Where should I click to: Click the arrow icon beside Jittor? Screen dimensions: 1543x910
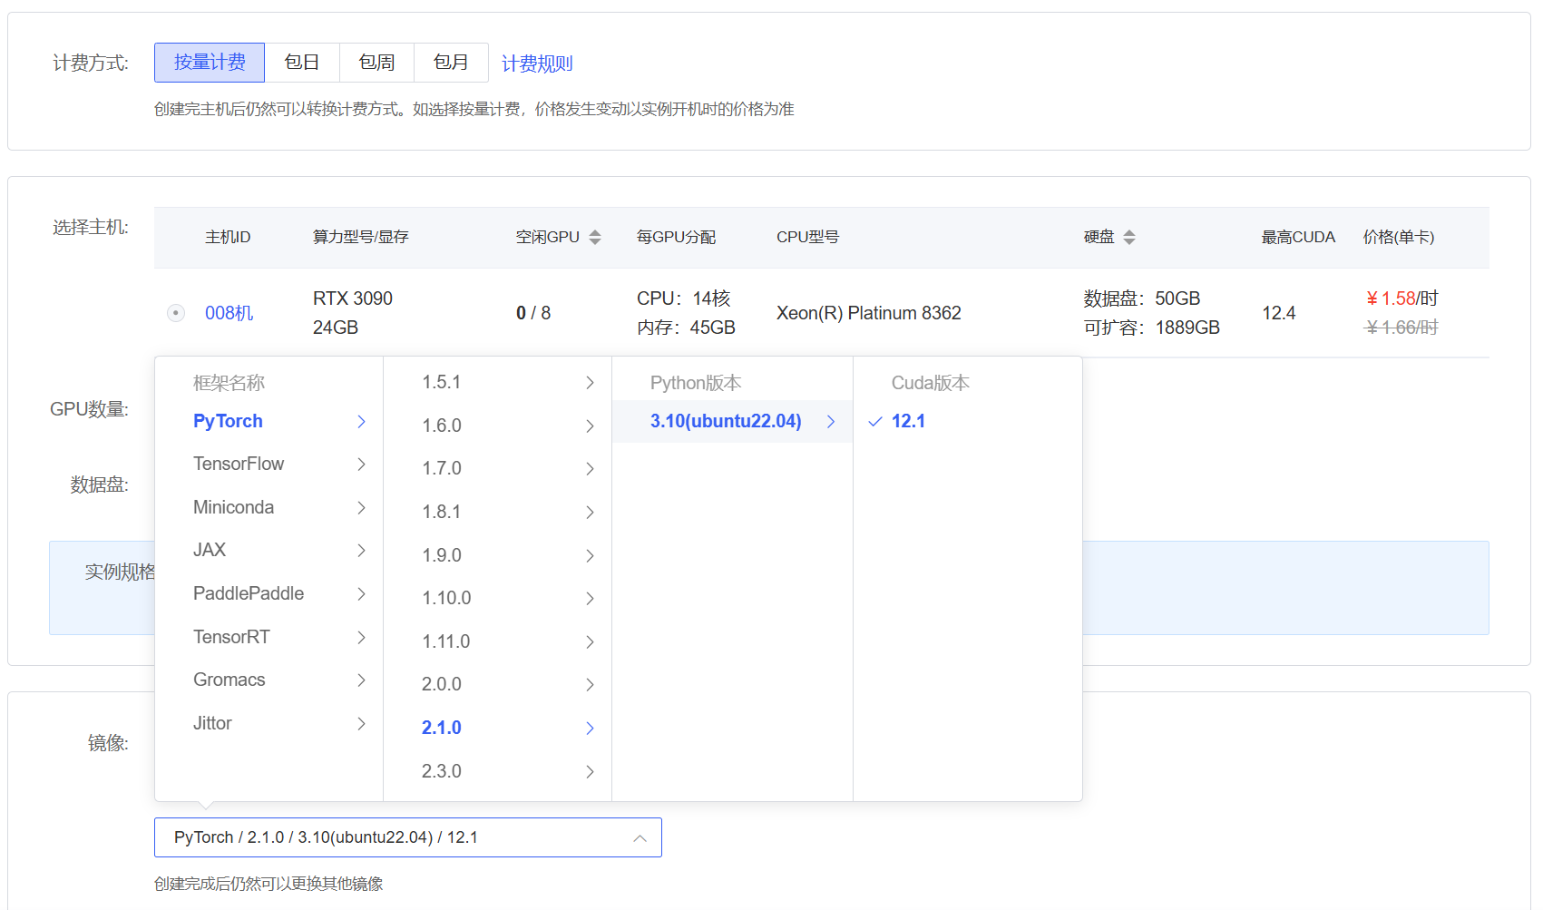coord(361,723)
